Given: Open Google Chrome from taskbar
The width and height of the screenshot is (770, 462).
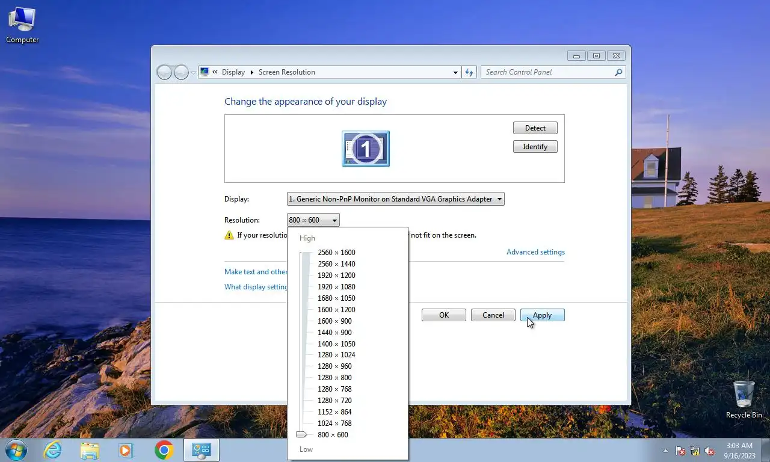Looking at the screenshot, I should pos(164,450).
